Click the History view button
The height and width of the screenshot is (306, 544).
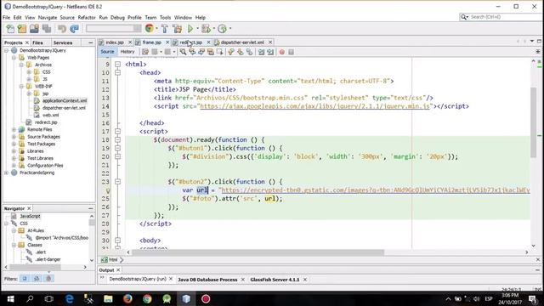(127, 52)
